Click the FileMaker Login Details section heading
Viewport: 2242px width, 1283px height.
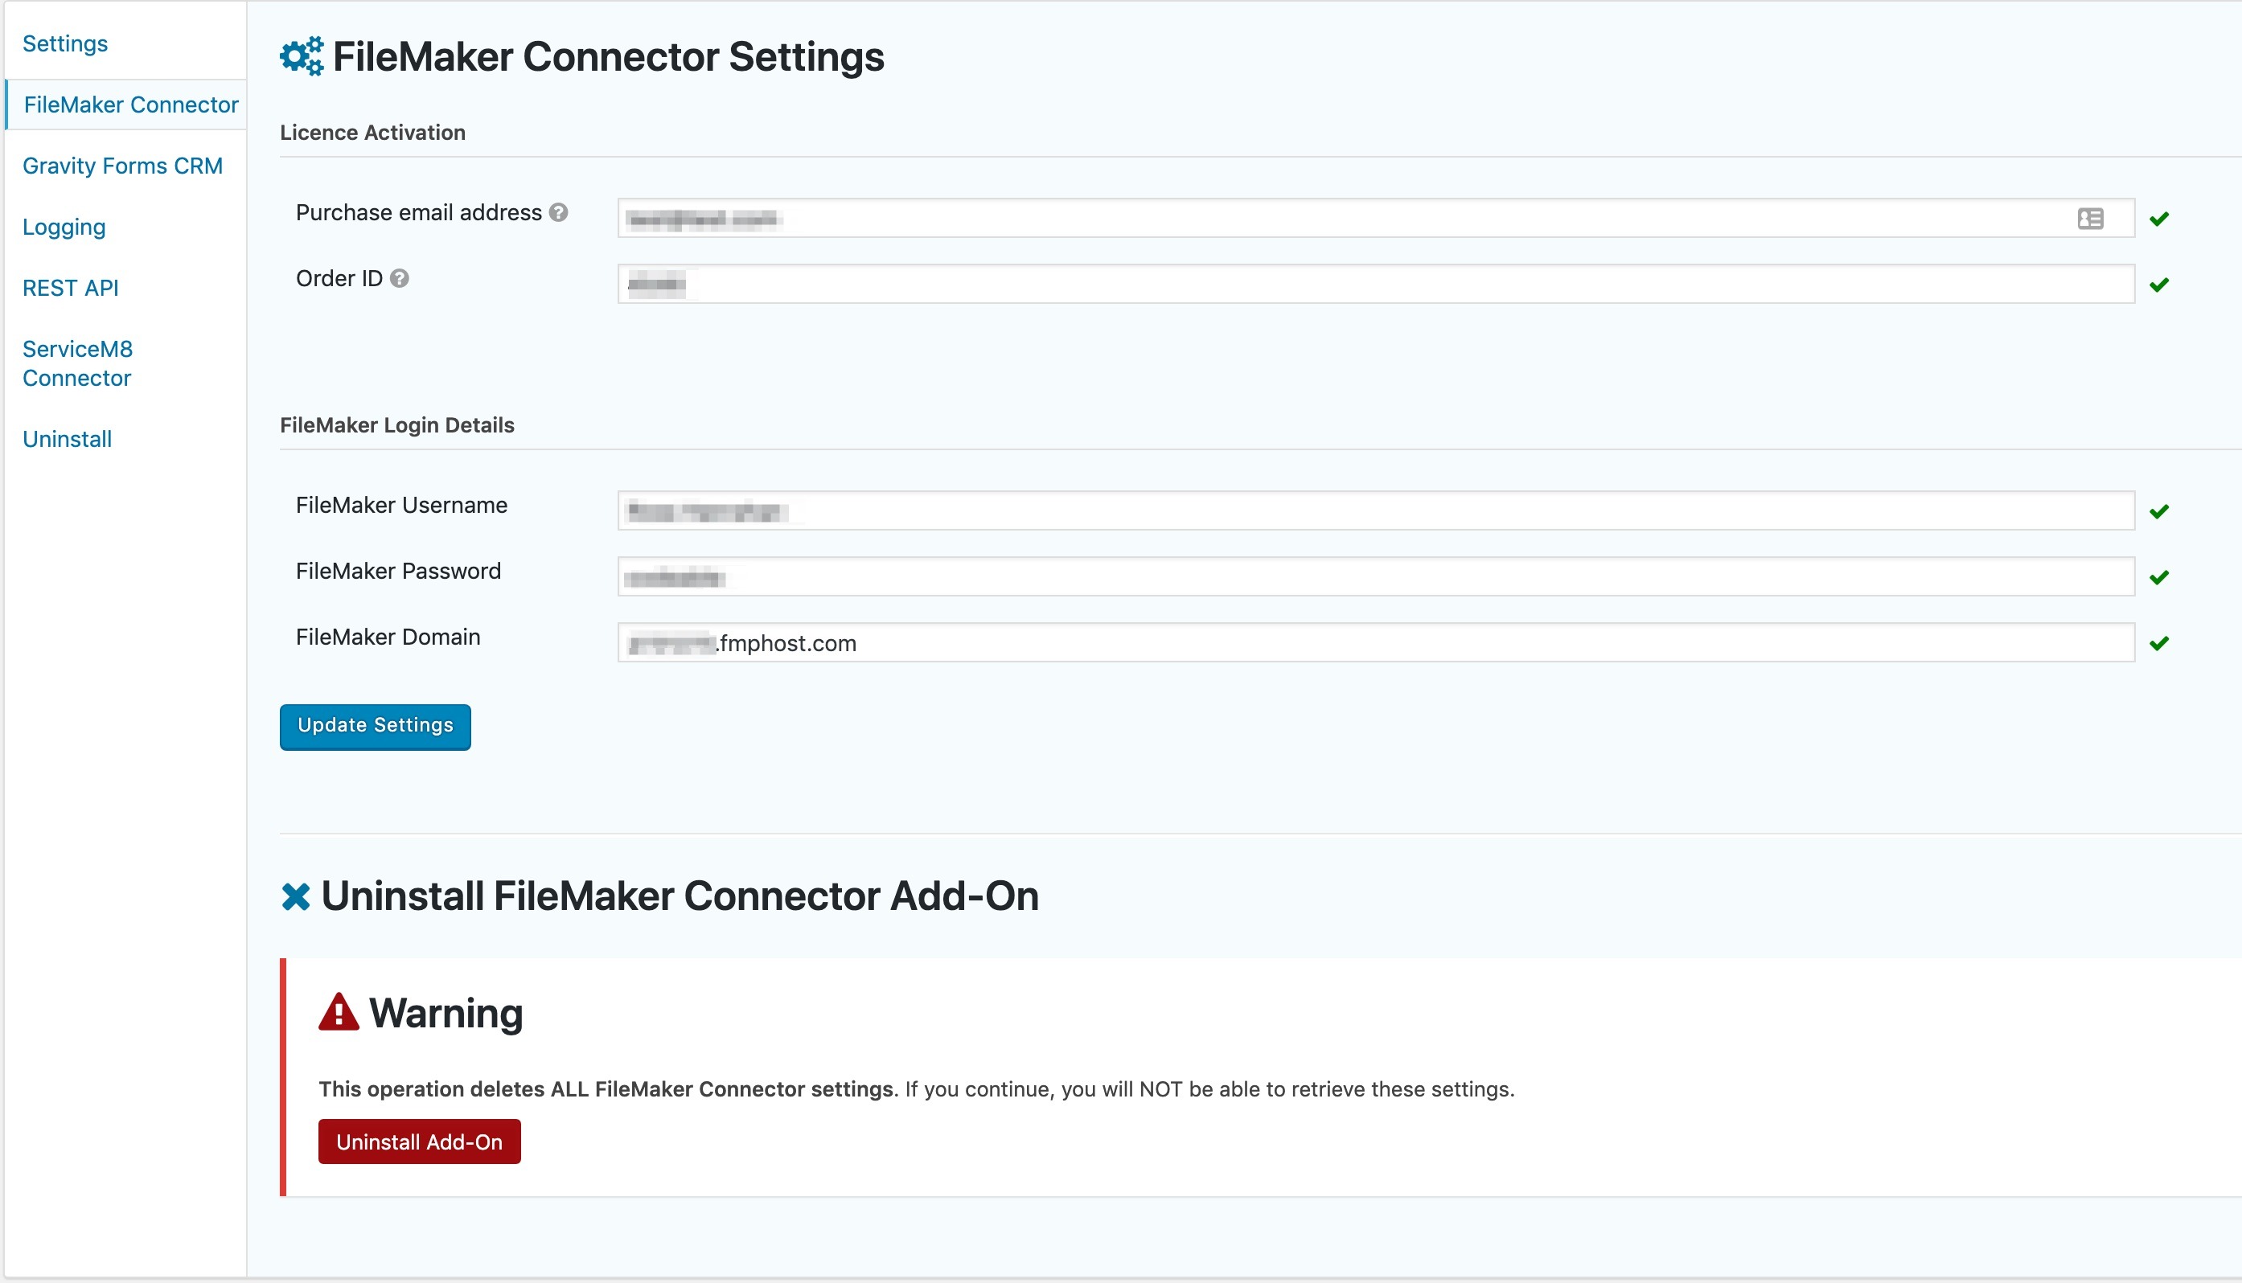397,424
